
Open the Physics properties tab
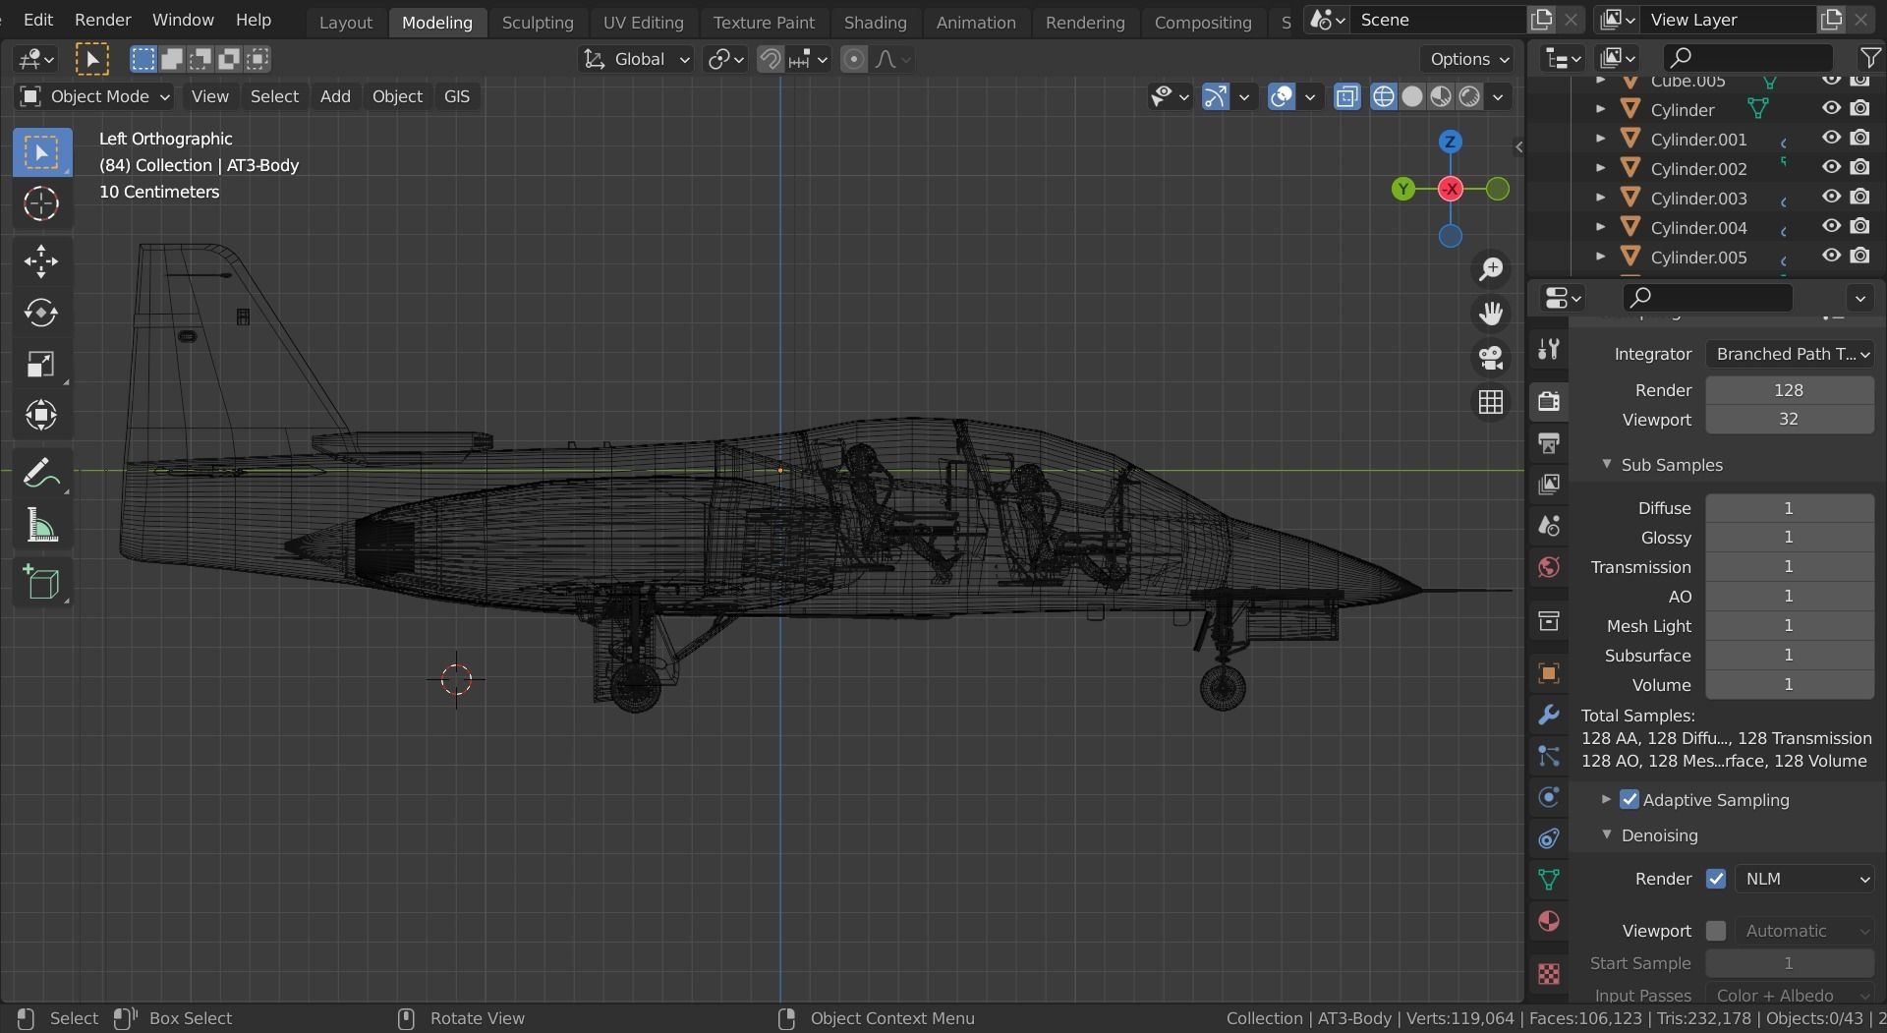[1549, 797]
